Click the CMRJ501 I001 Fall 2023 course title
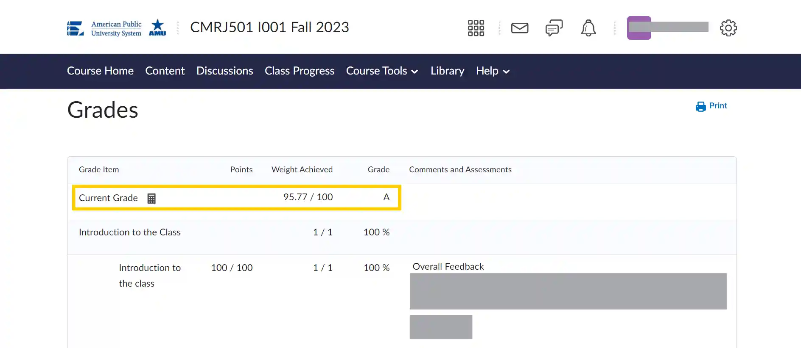Screen dimensions: 801x348 [x=269, y=28]
